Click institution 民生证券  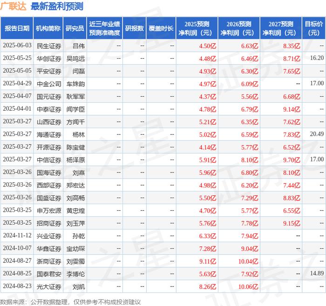[49, 46]
